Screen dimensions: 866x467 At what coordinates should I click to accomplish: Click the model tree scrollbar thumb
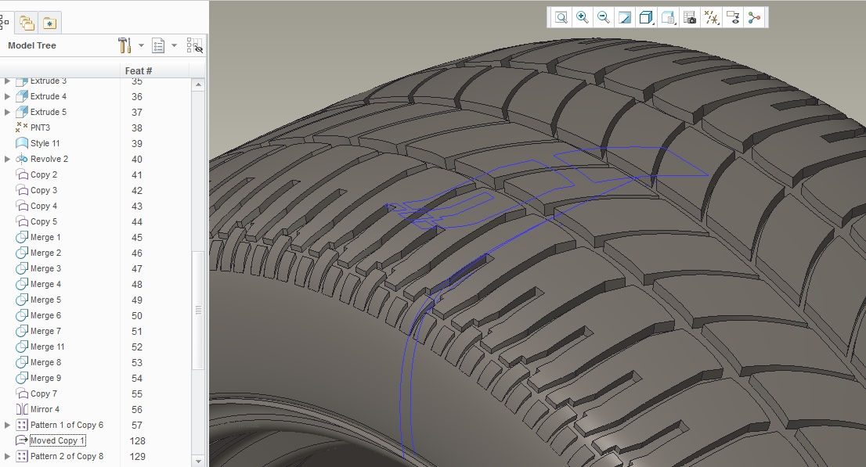click(x=198, y=311)
